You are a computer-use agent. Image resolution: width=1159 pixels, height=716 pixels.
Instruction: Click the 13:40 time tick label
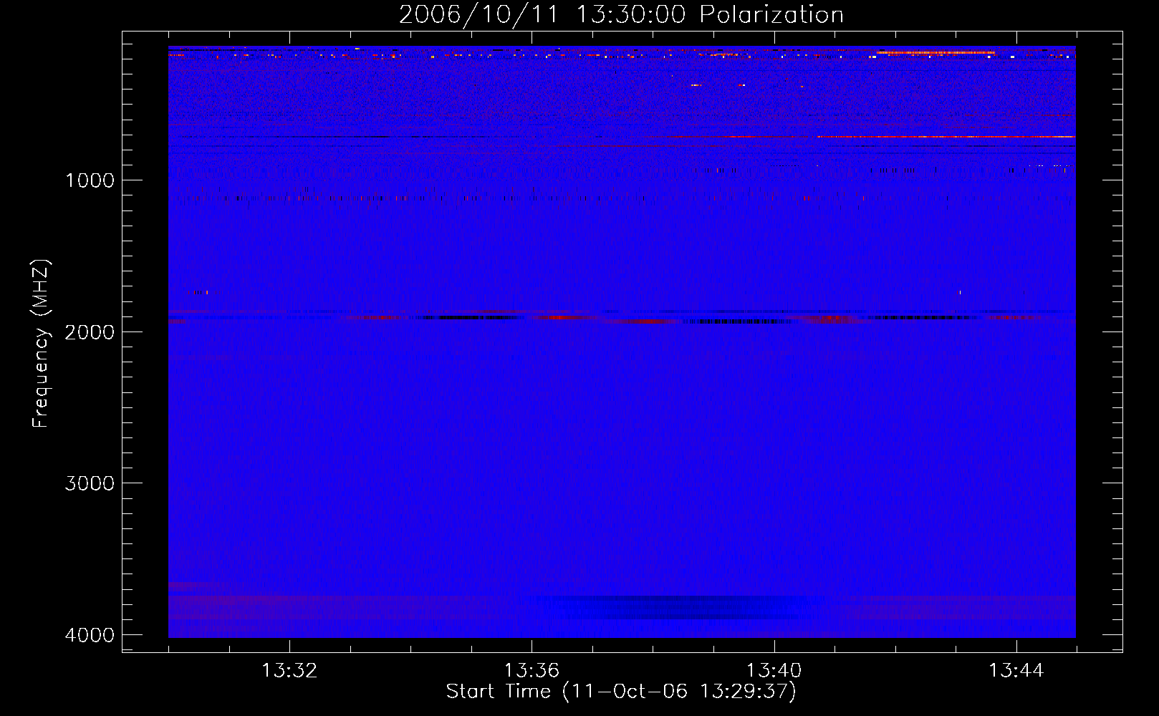(774, 671)
